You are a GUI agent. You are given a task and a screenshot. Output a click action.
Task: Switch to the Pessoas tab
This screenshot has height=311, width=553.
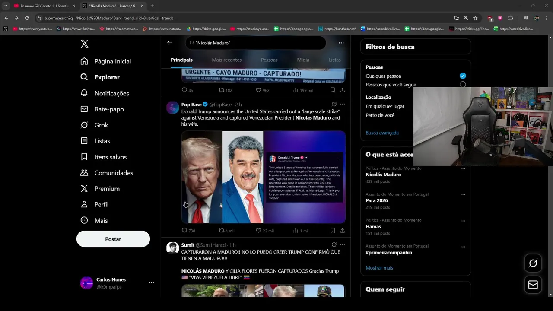(269, 60)
